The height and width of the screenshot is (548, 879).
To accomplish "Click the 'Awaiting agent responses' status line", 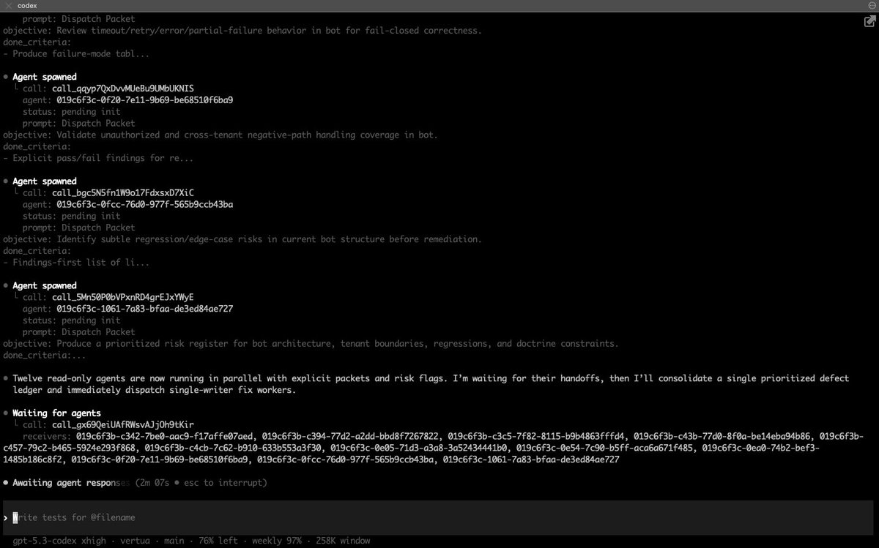I will [x=71, y=483].
